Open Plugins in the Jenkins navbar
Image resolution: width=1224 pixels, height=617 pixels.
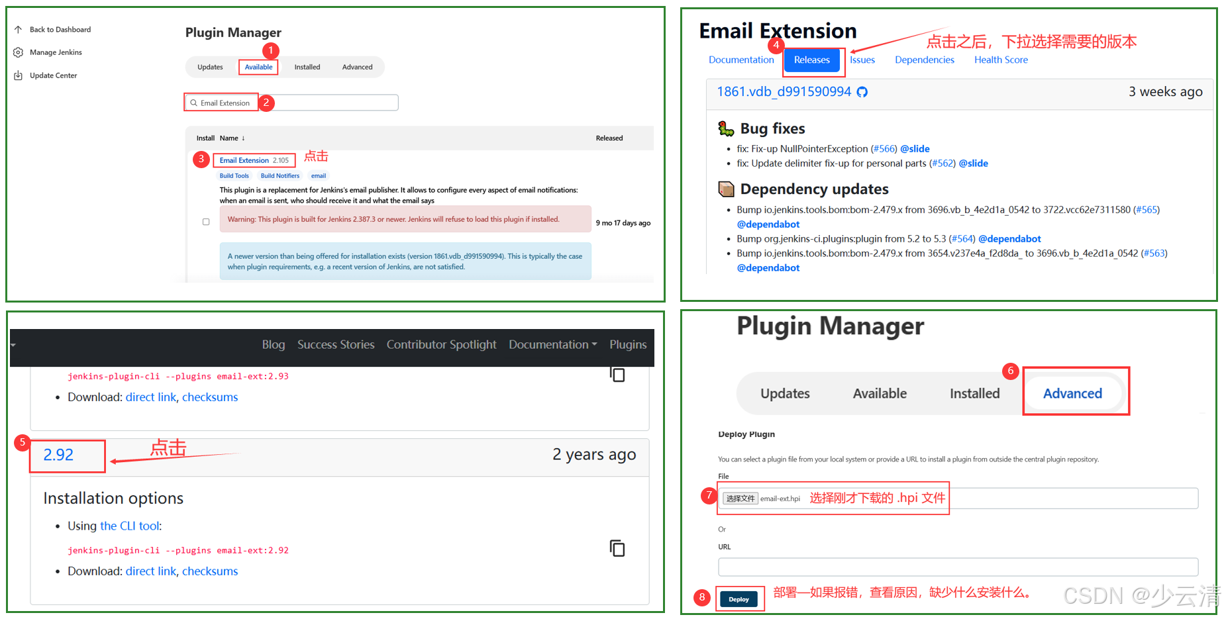pyautogui.click(x=628, y=344)
